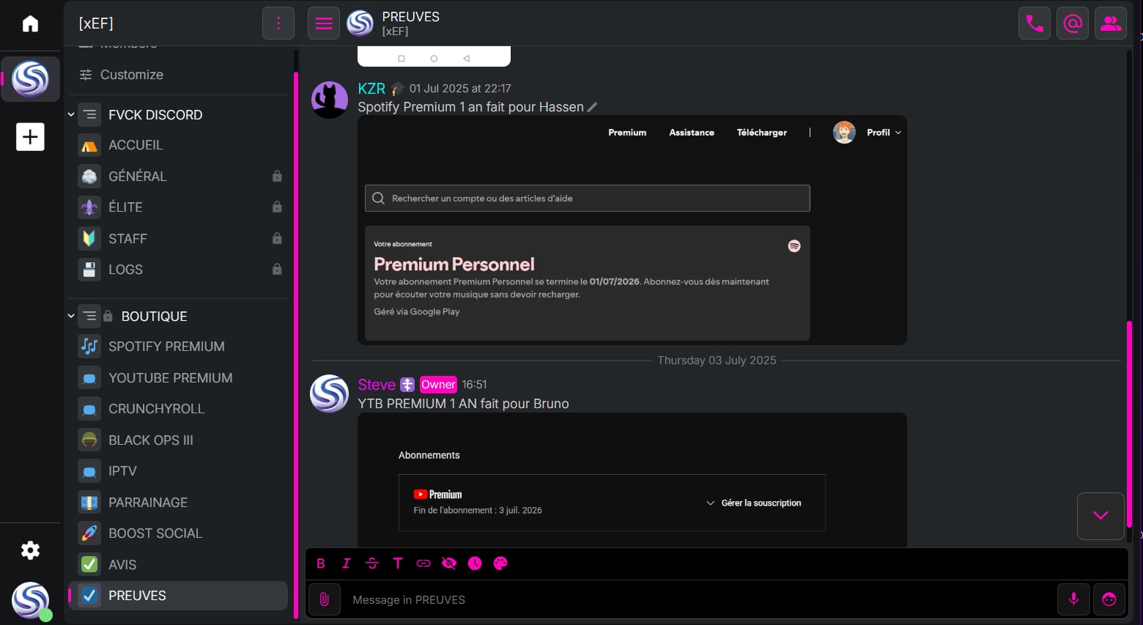1143x625 pixels.
Task: Click the badge icon next to Steve
Action: pyautogui.click(x=407, y=385)
